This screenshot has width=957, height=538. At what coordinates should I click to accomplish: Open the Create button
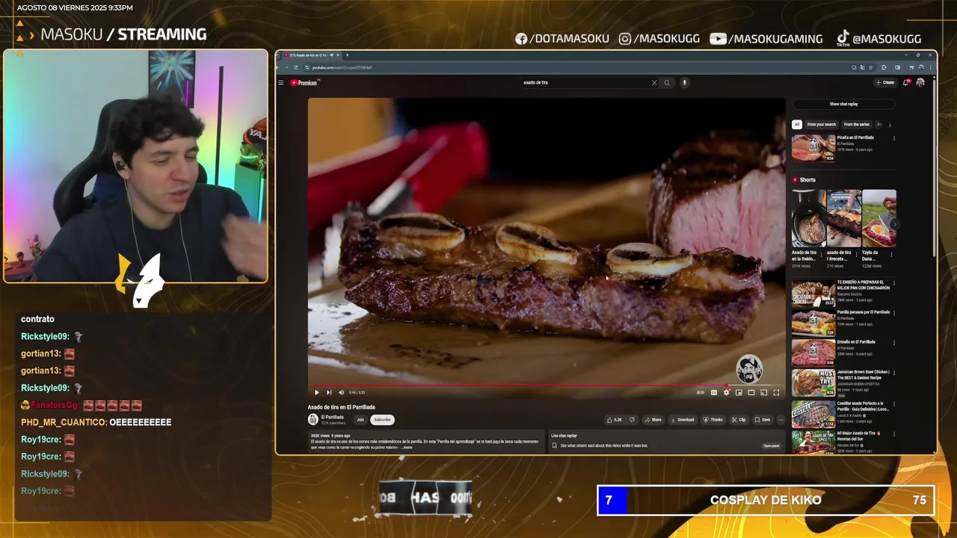(x=885, y=83)
